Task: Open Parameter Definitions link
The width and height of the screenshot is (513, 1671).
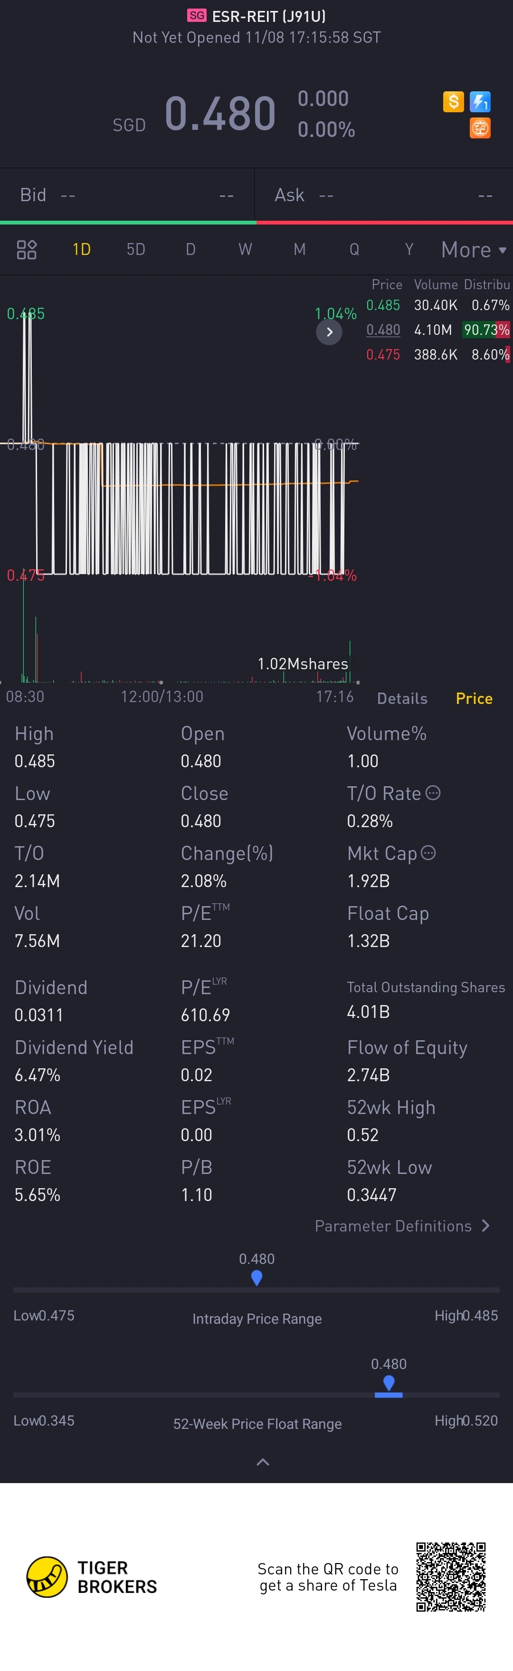Action: (x=401, y=1226)
